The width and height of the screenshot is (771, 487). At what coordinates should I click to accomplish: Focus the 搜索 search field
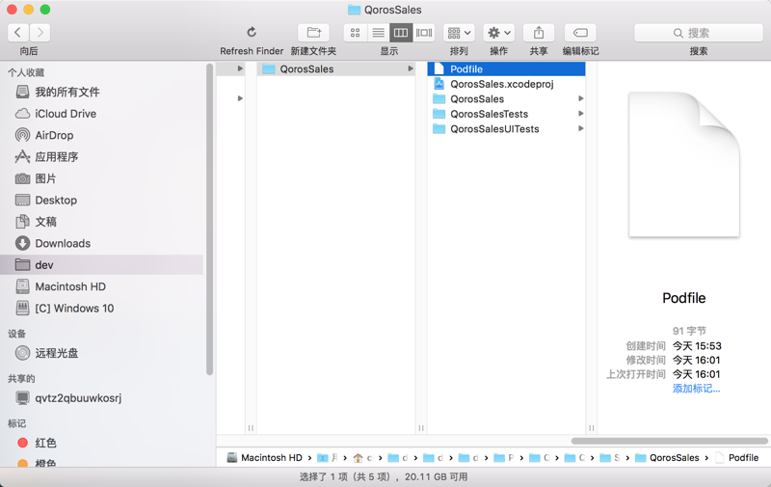point(698,33)
